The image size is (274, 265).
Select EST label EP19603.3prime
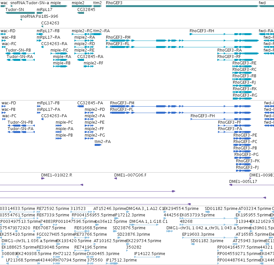pos(198,234)
